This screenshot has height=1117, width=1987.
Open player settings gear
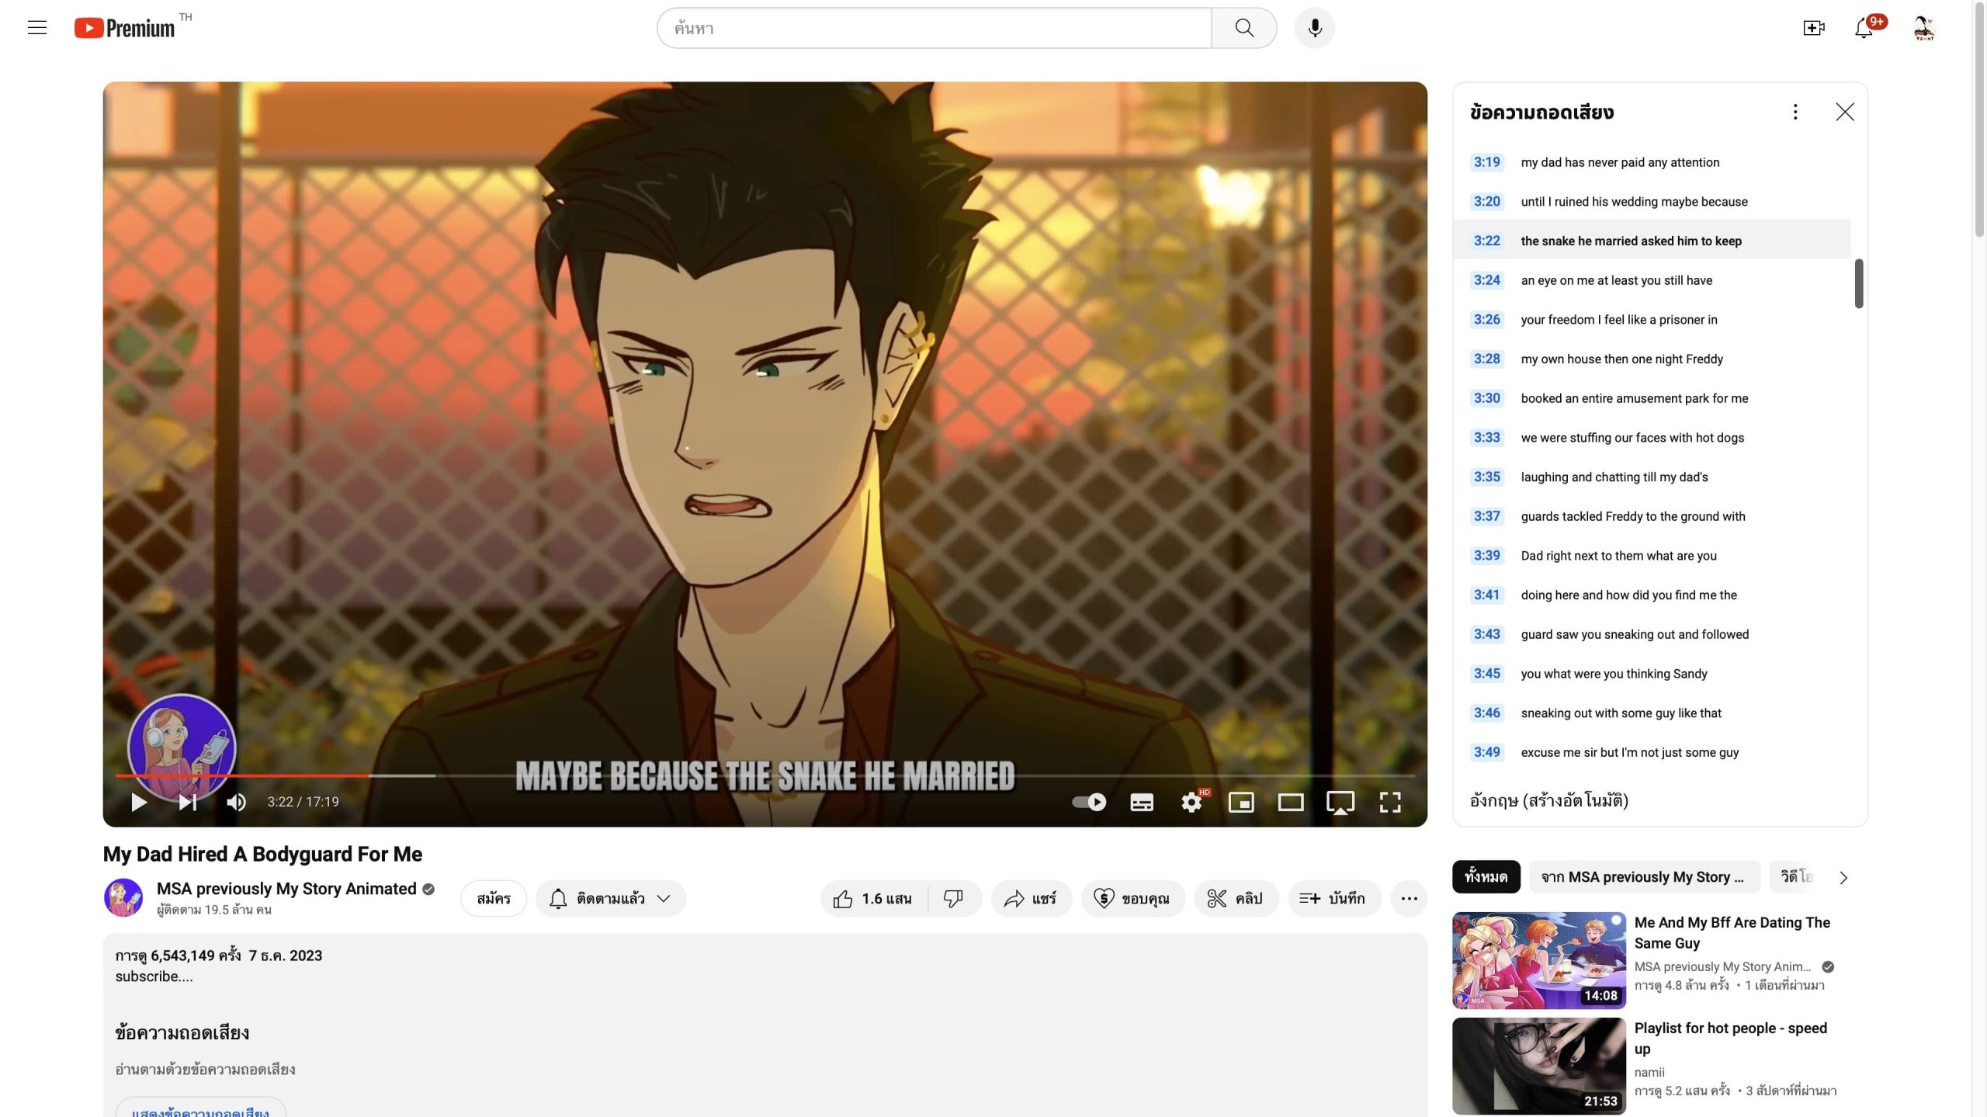point(1191,802)
